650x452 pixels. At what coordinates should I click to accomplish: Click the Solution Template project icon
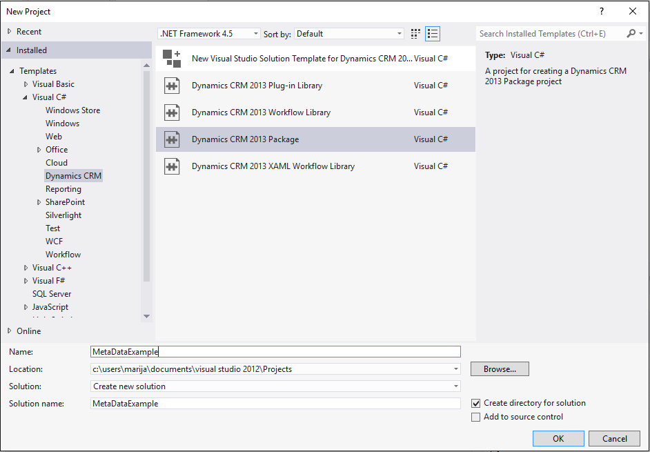(x=172, y=59)
